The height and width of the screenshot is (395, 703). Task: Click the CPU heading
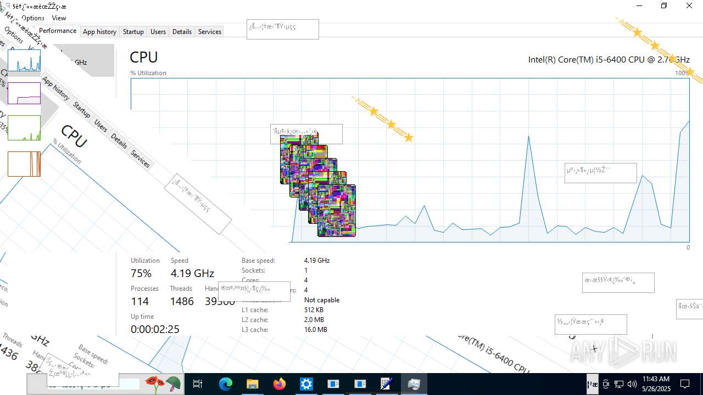[x=144, y=57]
